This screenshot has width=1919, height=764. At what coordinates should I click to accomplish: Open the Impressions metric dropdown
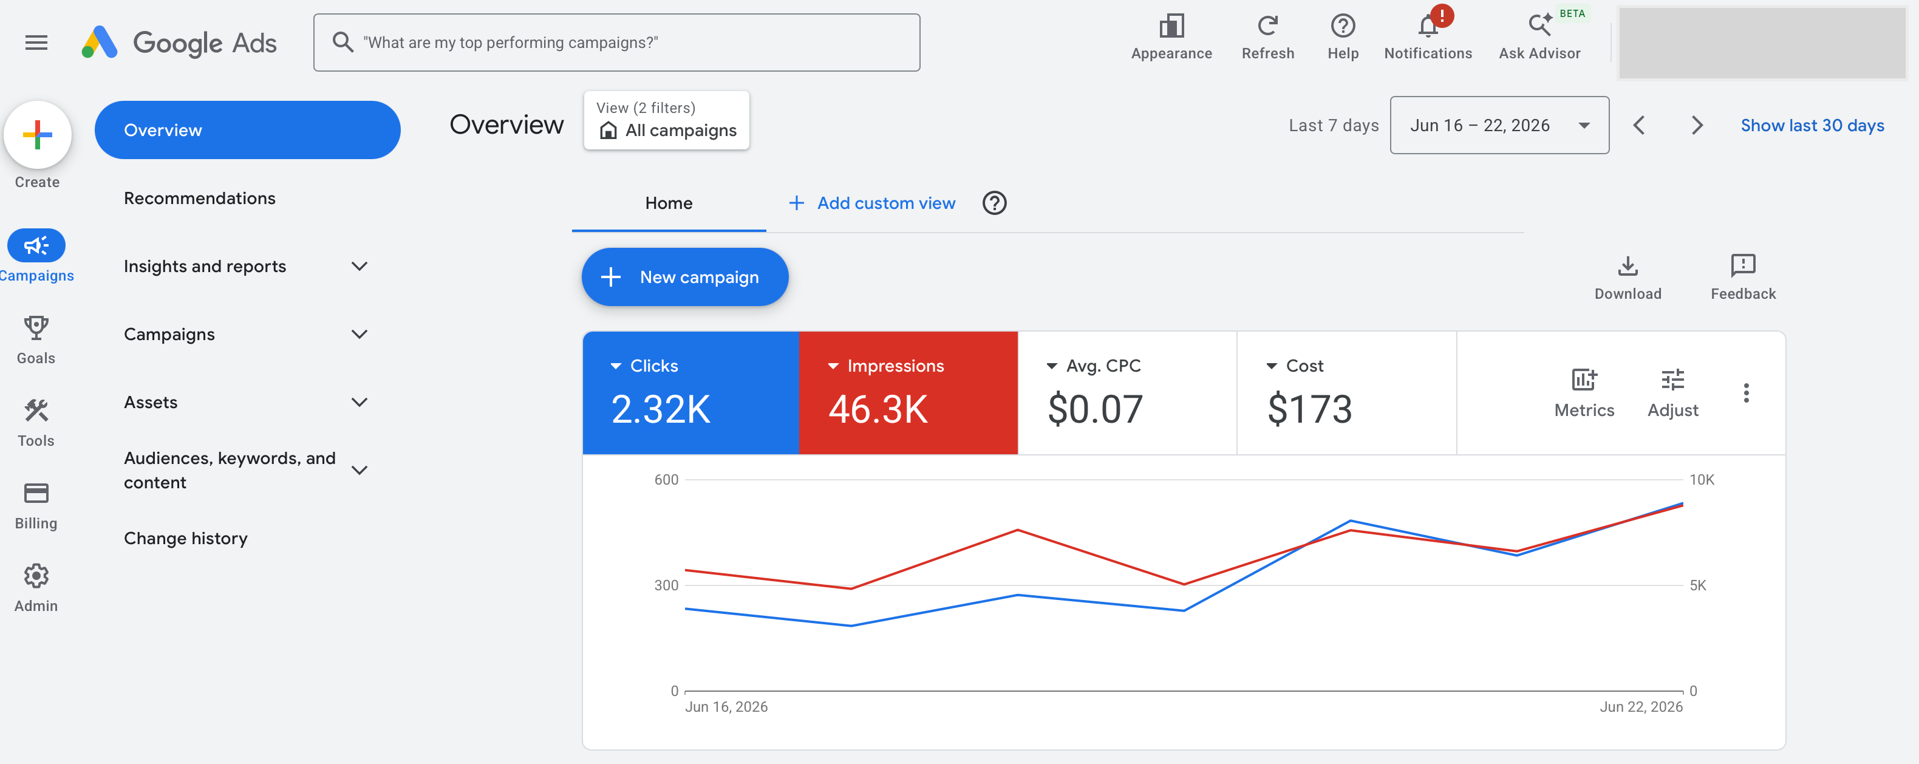[x=833, y=366]
